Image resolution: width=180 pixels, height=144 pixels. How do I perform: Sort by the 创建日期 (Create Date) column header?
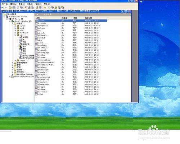[89, 18]
